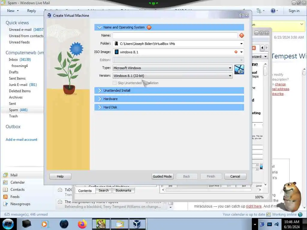
Task: Switch to Guided Mode
Action: 162,176
